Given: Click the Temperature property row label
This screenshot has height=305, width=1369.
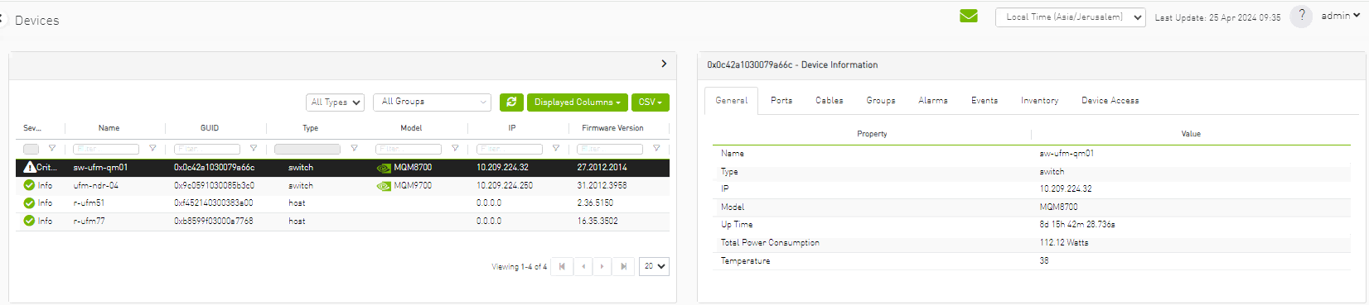Looking at the screenshot, I should pyautogui.click(x=745, y=260).
